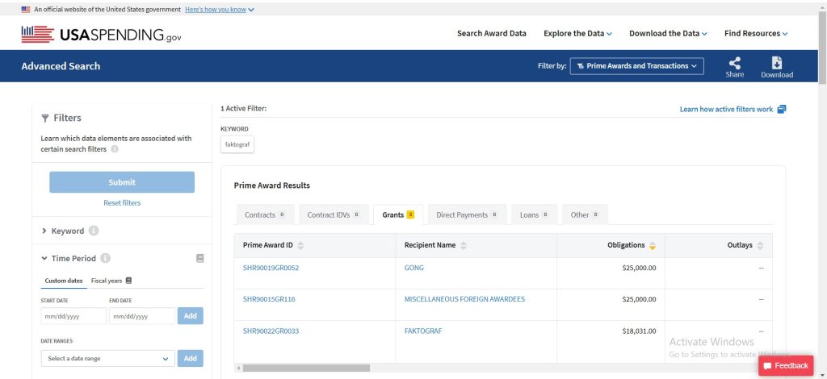Click the Start Date input field

[73, 316]
